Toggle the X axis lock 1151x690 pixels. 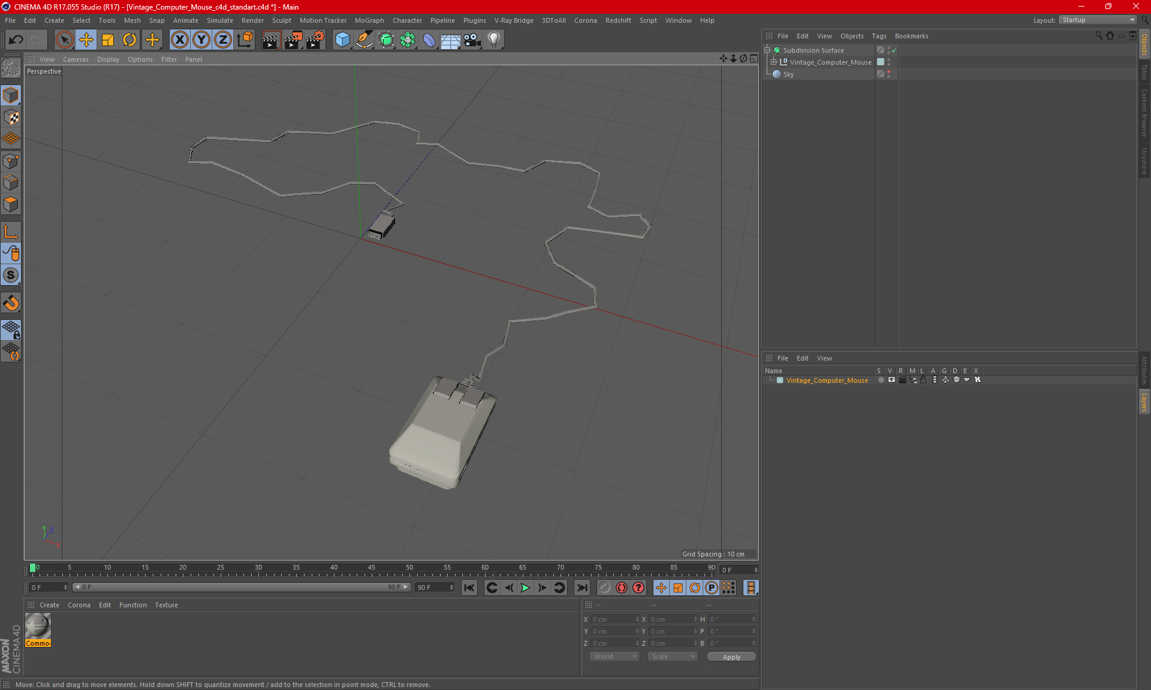click(x=179, y=40)
